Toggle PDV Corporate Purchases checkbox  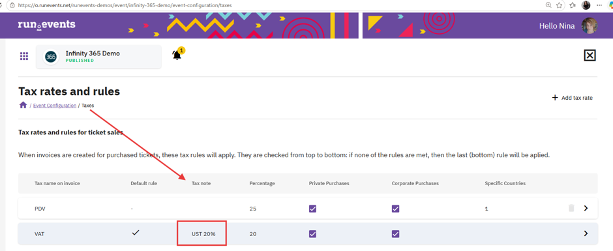pyautogui.click(x=395, y=209)
